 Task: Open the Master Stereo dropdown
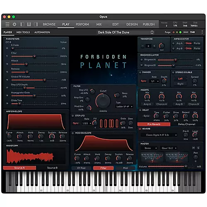(x=149, y=148)
